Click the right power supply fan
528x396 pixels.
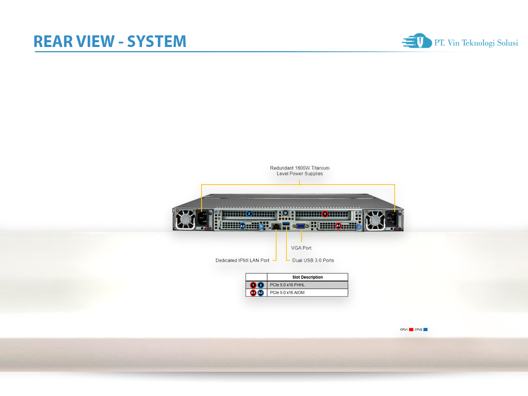point(375,220)
